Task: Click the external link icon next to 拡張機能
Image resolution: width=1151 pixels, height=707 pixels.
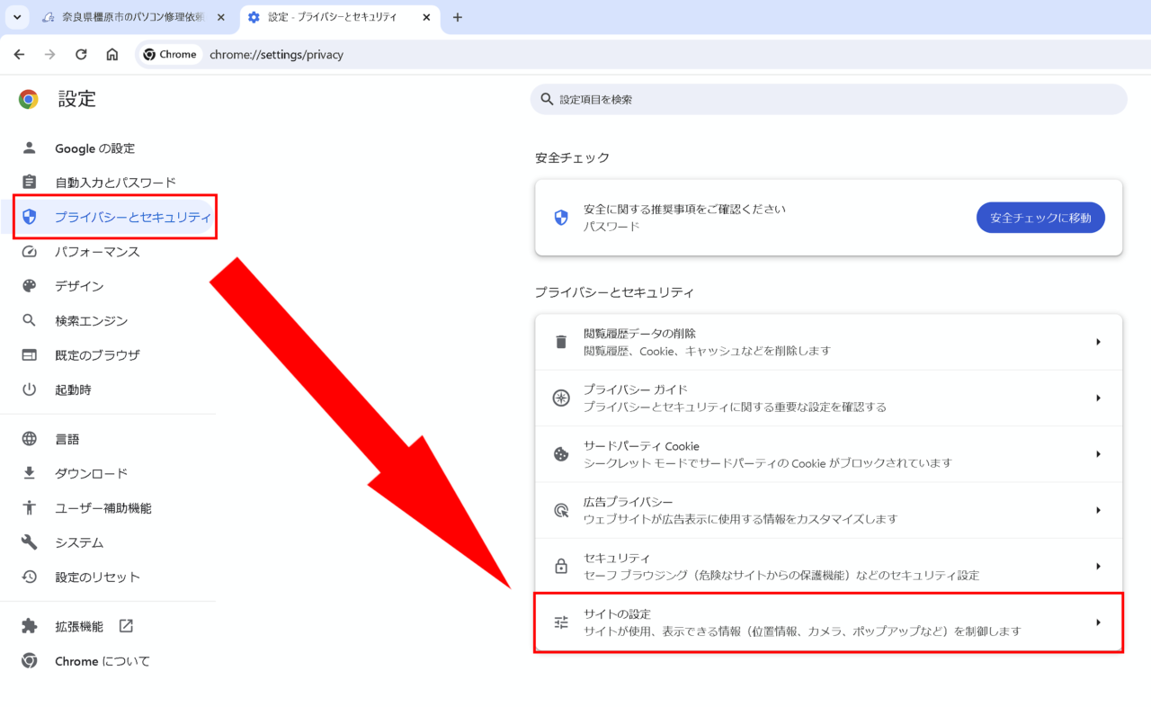Action: pyautogui.click(x=125, y=626)
